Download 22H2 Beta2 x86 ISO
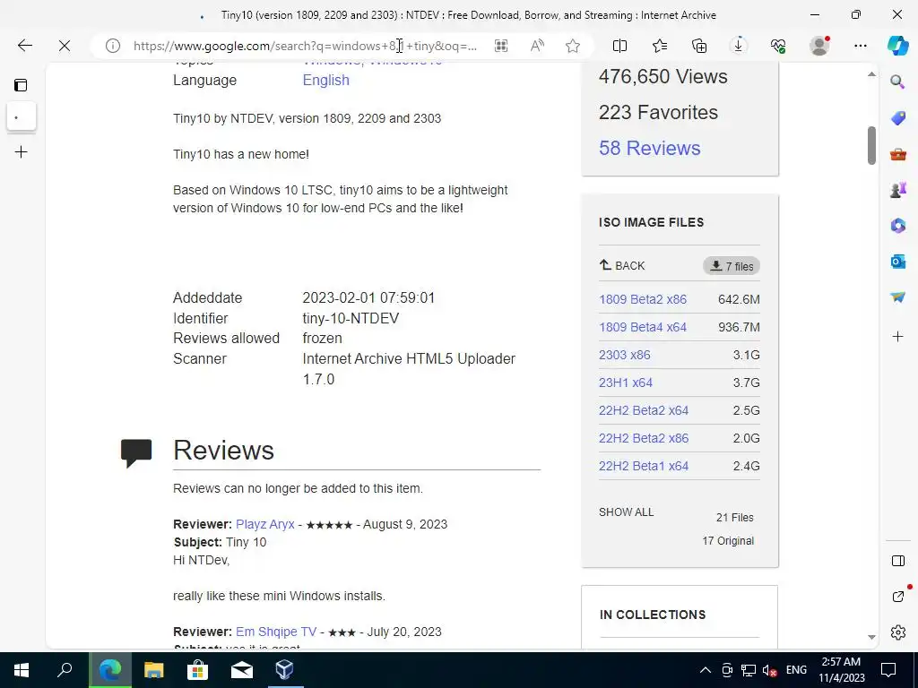Image resolution: width=918 pixels, height=688 pixels. coord(644,438)
